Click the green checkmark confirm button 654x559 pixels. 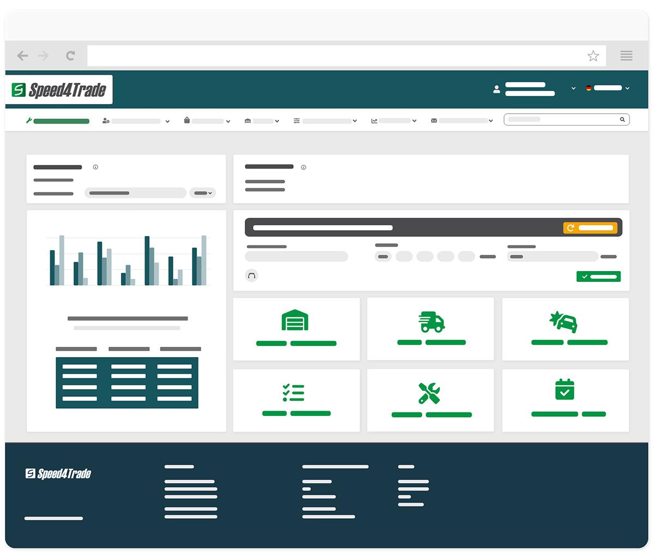click(598, 277)
